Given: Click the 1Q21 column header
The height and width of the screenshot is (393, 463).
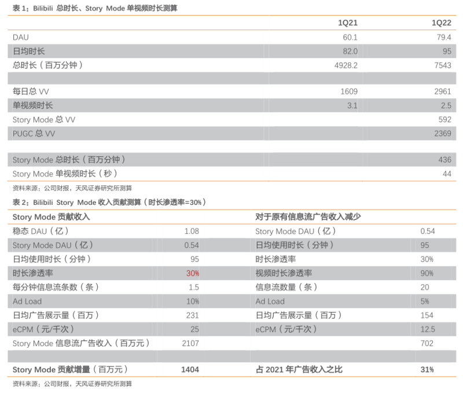Looking at the screenshot, I should (347, 23).
